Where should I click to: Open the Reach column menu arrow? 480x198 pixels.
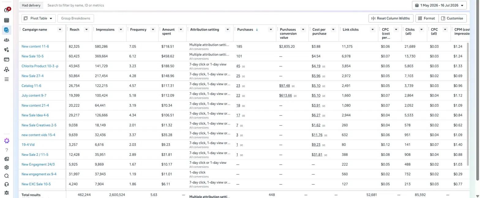click(87, 30)
